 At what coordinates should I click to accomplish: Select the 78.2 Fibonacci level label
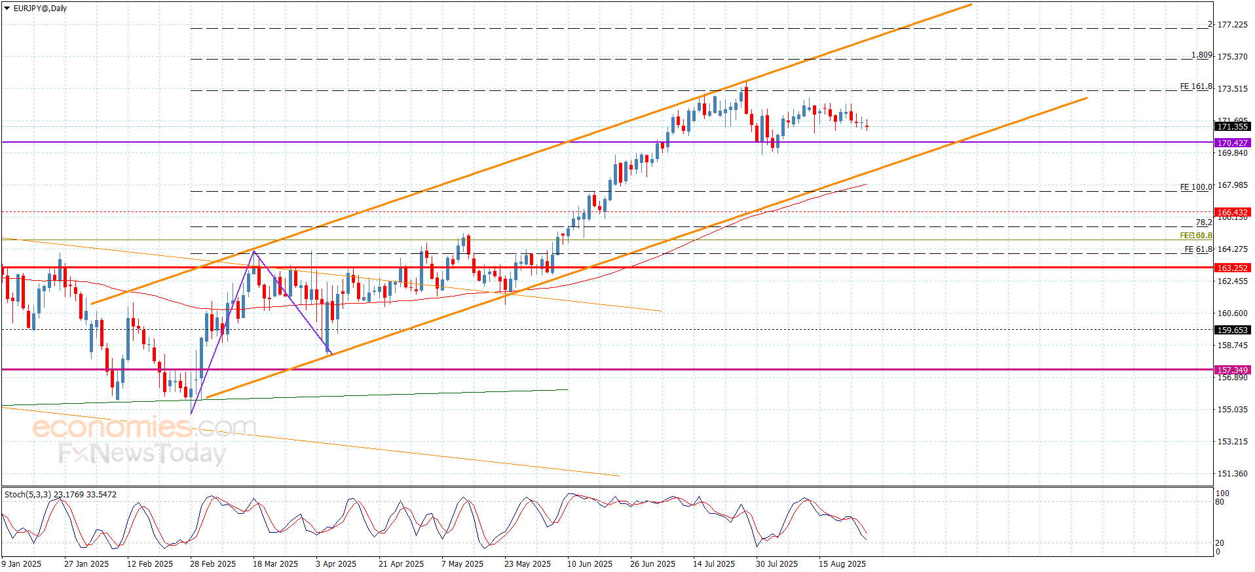(x=1204, y=223)
